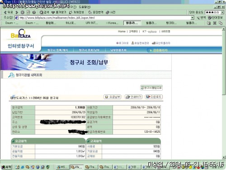Switch to the 링크타... tab
Screen dimensions: 226x170
pos(171,23)
